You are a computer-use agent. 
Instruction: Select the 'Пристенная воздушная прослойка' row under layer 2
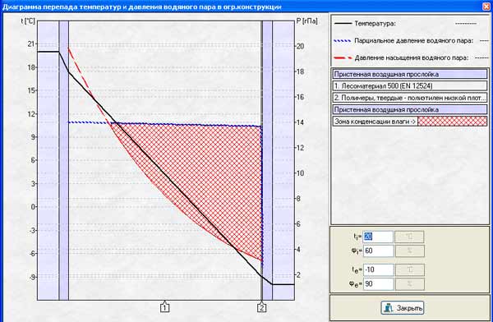(x=410, y=109)
